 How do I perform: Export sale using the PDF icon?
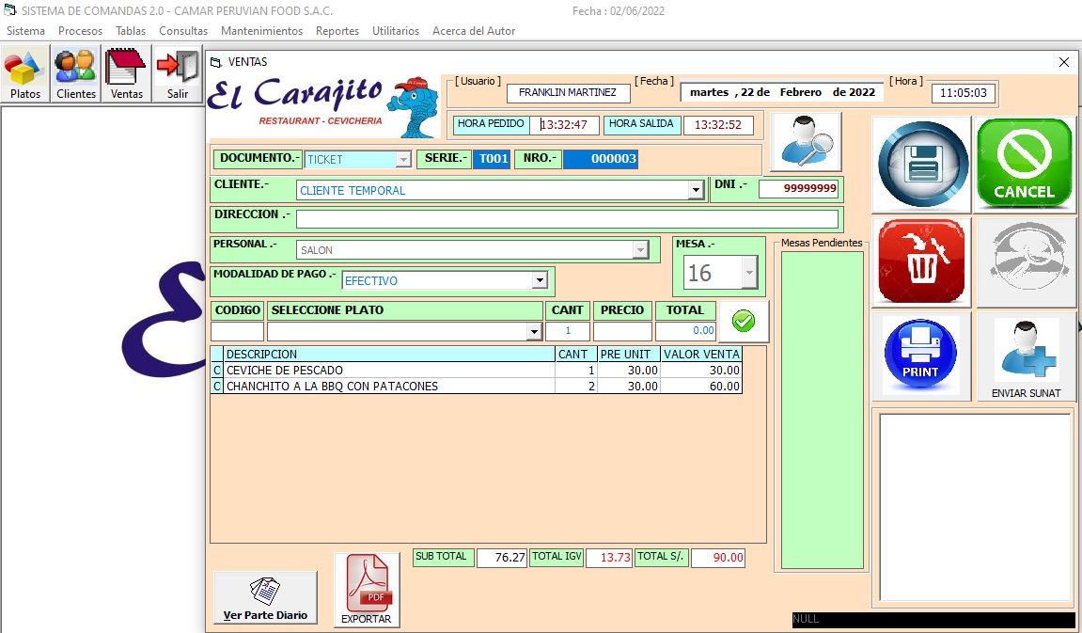click(367, 589)
